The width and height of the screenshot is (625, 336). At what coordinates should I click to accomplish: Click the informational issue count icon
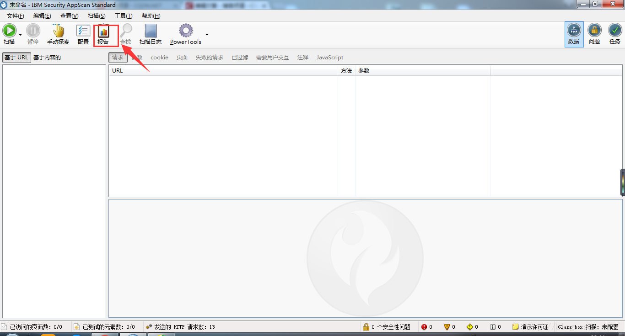coord(493,327)
